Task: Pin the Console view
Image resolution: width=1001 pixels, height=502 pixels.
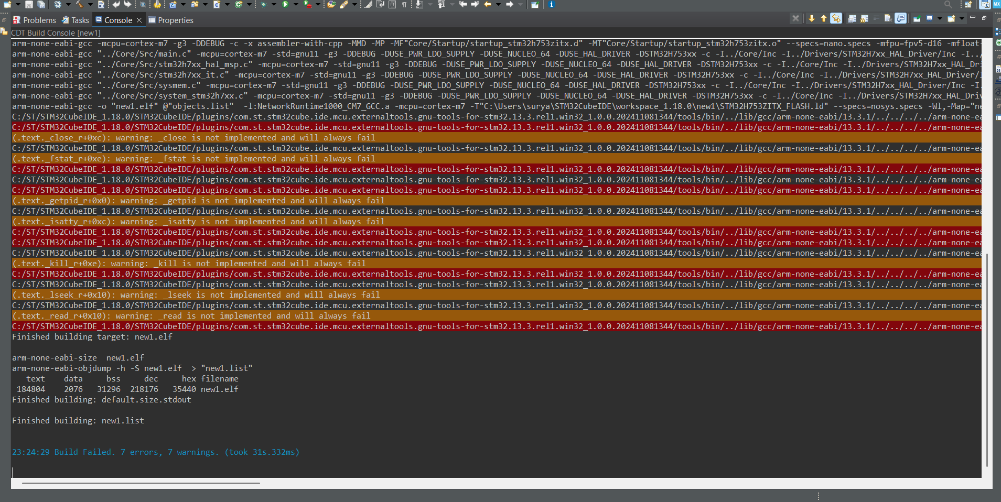Action: [x=917, y=19]
